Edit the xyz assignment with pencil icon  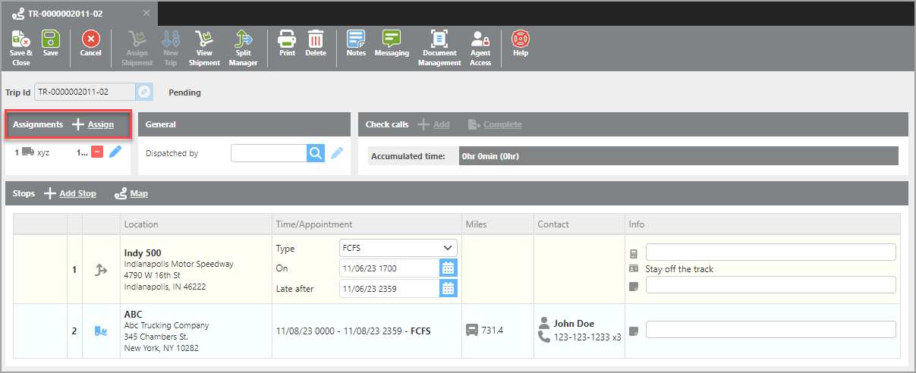click(x=115, y=152)
